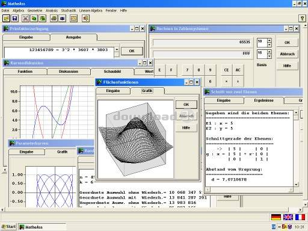Image resolution: width=308 pixels, height=231 pixels.
Task: Select Grafik tab in Flächenfunktionen window
Action: [147, 91]
